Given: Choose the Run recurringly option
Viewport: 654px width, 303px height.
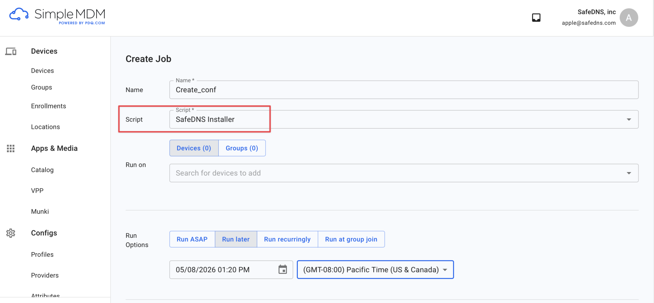Looking at the screenshot, I should pos(287,239).
